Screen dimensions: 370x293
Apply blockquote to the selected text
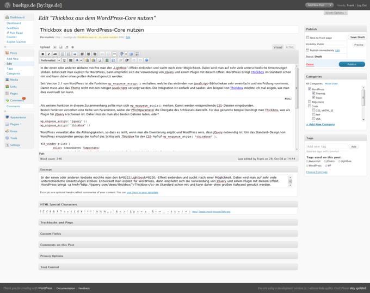coord(75,54)
